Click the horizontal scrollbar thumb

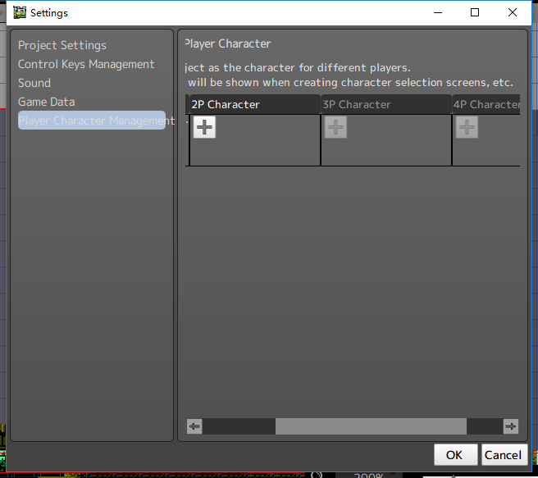pos(371,426)
